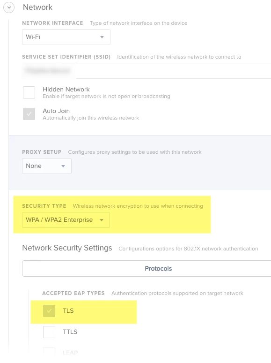Check the faded LEAP checkbox
This screenshot has width=271, height=363.
(49, 352)
